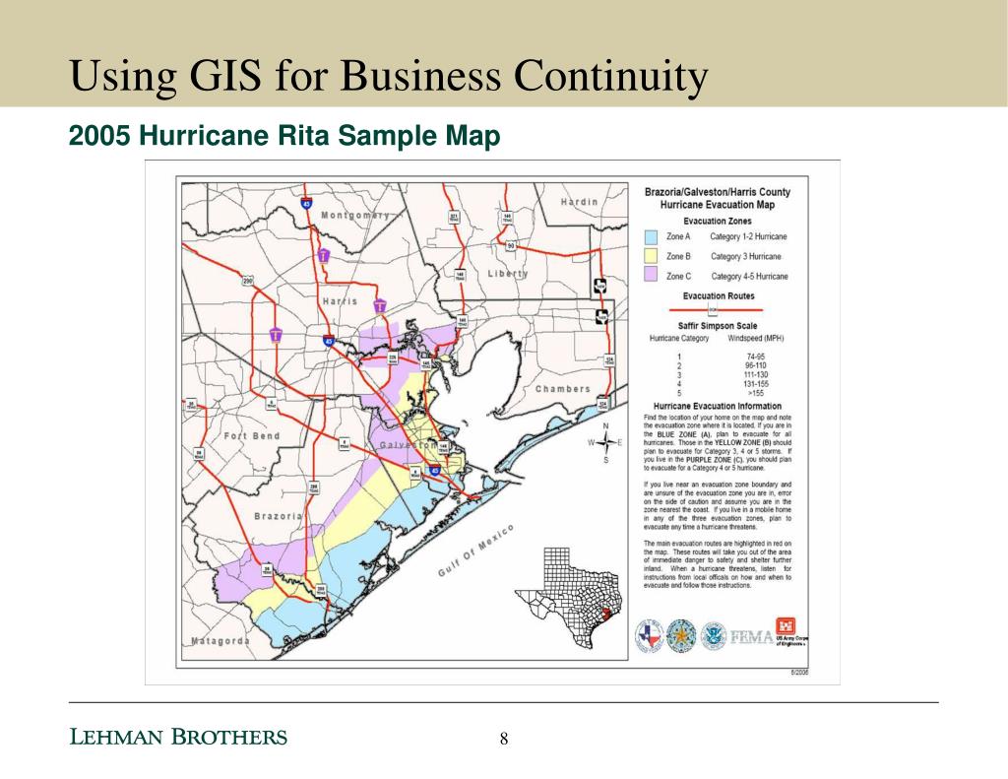This screenshot has width=1008, height=779.
Task: Click the 'Category 1-2 Hurricane' legend text
Action: click(748, 236)
